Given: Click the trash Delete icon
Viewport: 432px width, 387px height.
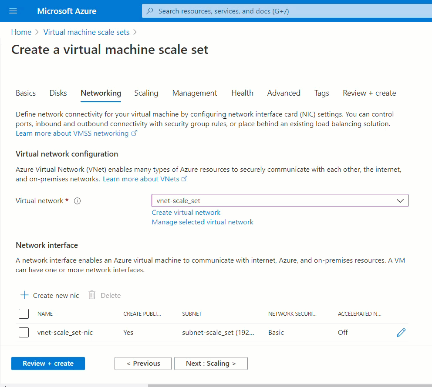Looking at the screenshot, I should pos(92,295).
